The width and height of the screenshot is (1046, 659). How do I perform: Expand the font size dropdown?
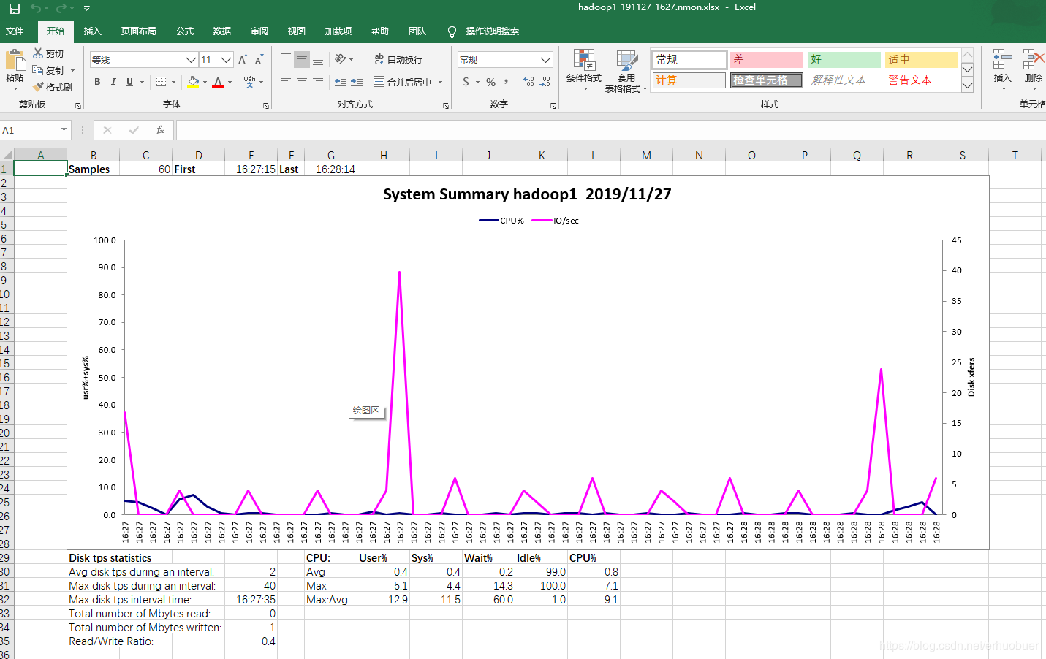coord(227,60)
